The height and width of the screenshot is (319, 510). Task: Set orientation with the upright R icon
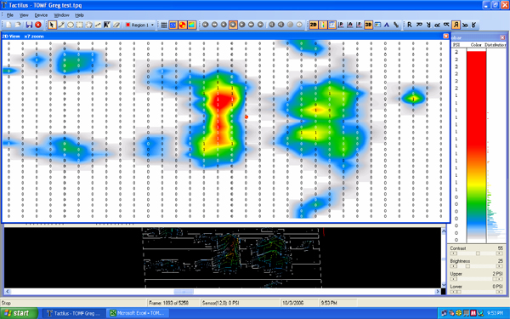410,25
